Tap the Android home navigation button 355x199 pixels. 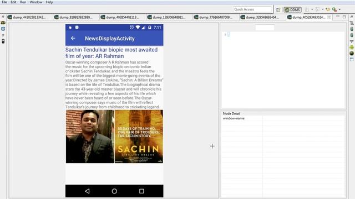coord(114,191)
